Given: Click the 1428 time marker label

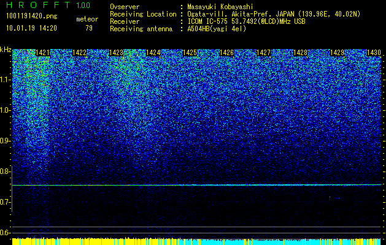Looking at the screenshot, I should (x=300, y=53).
